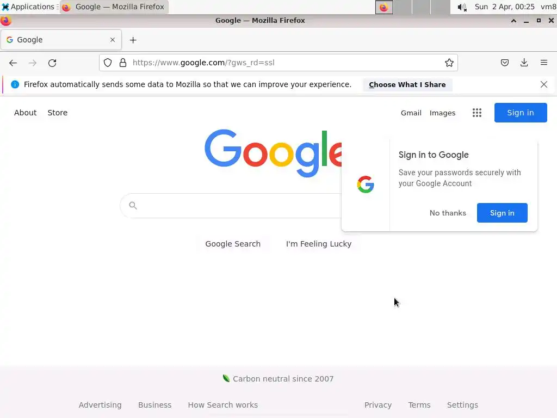557x418 pixels.
Task: Show tracking protection shield info
Action: pos(108,63)
